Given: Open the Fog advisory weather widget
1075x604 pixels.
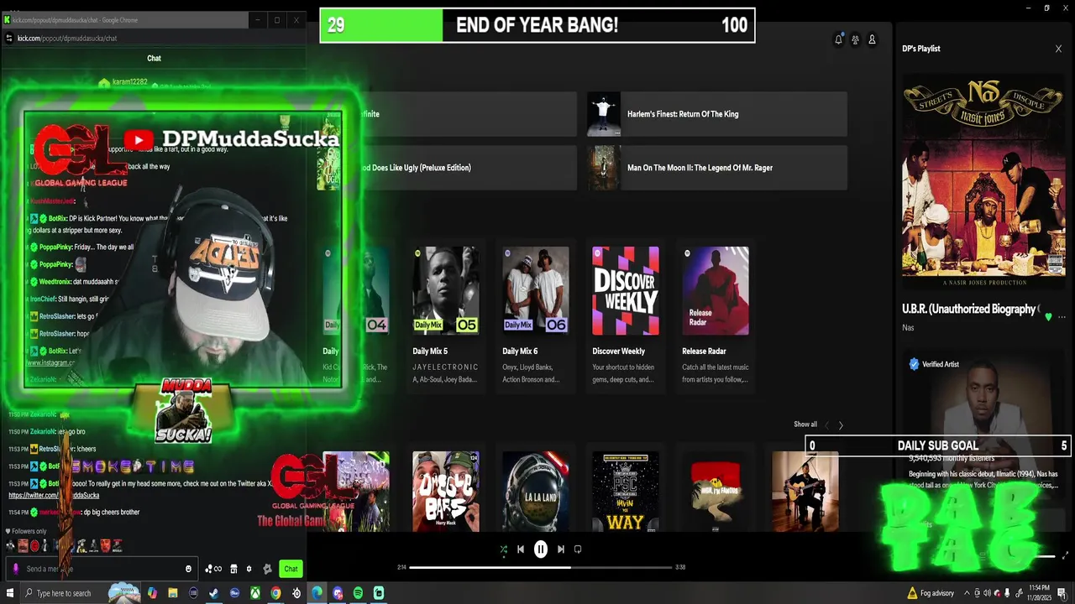Looking at the screenshot, I should 931,593.
